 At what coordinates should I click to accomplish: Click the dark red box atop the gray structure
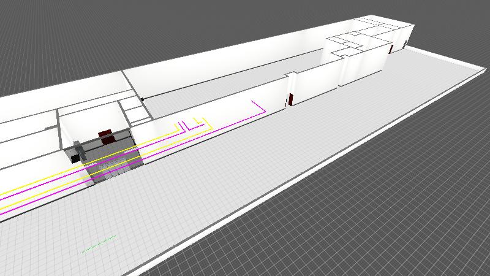pyautogui.click(x=107, y=134)
